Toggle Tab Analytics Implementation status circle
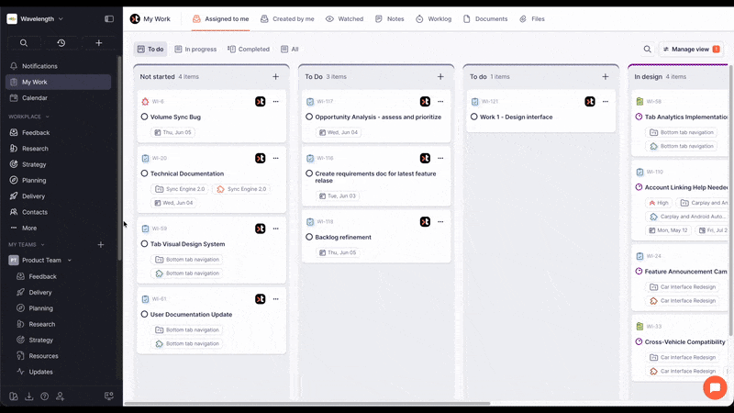Screen dimensions: 734x413 click(639, 117)
